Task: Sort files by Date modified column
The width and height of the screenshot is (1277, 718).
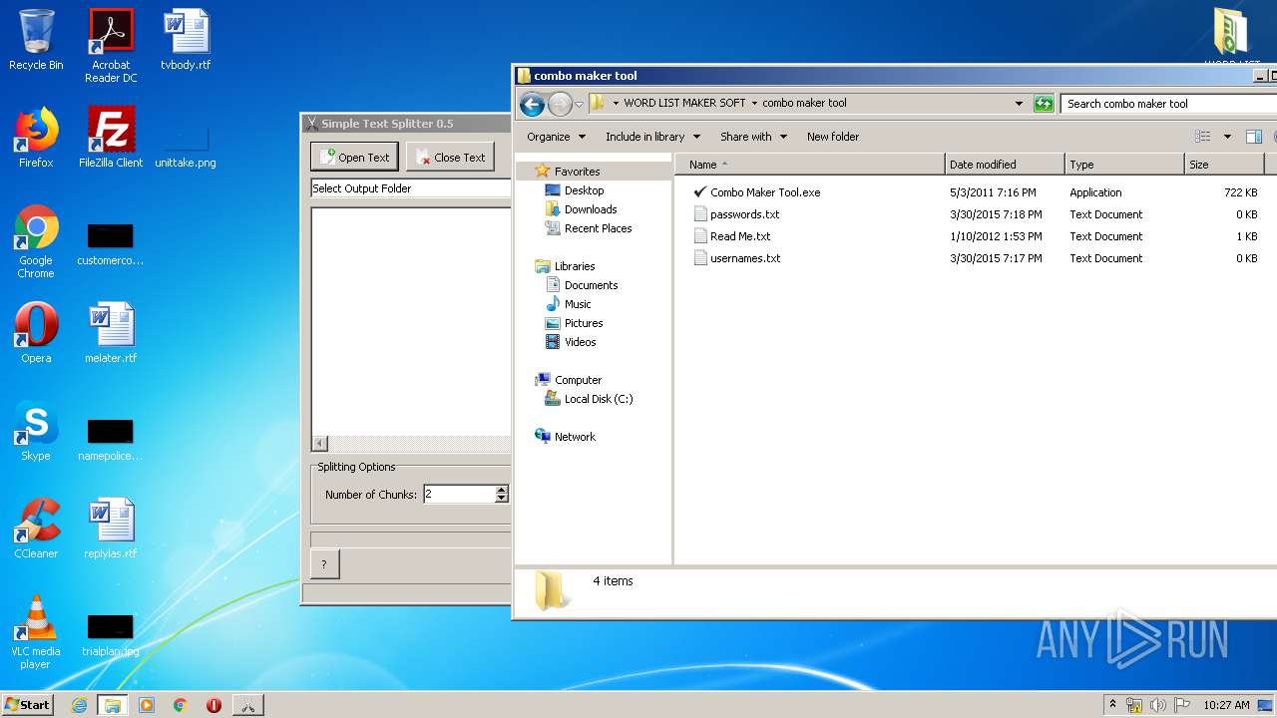Action: click(1005, 165)
